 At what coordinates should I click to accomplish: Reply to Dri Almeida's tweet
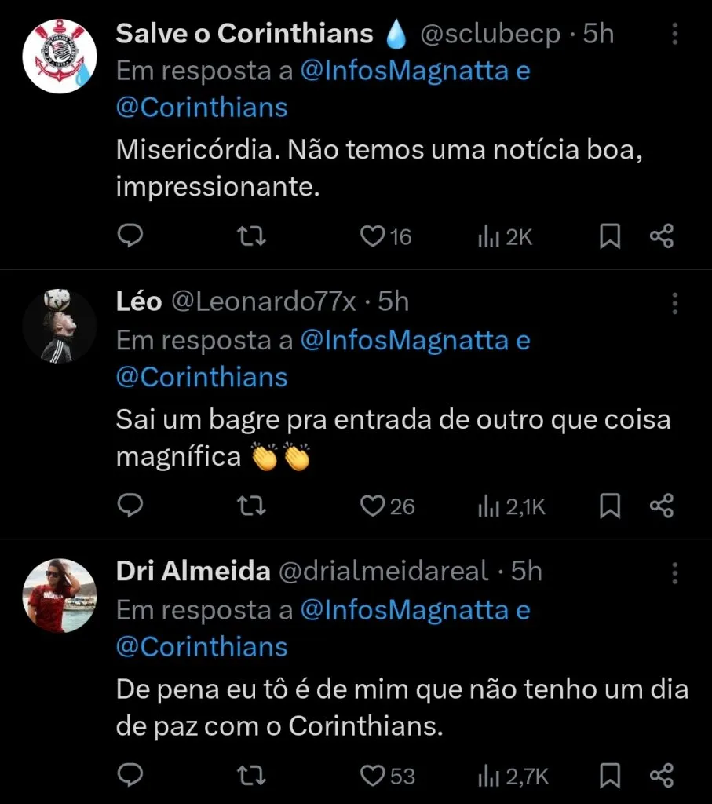pos(130,776)
